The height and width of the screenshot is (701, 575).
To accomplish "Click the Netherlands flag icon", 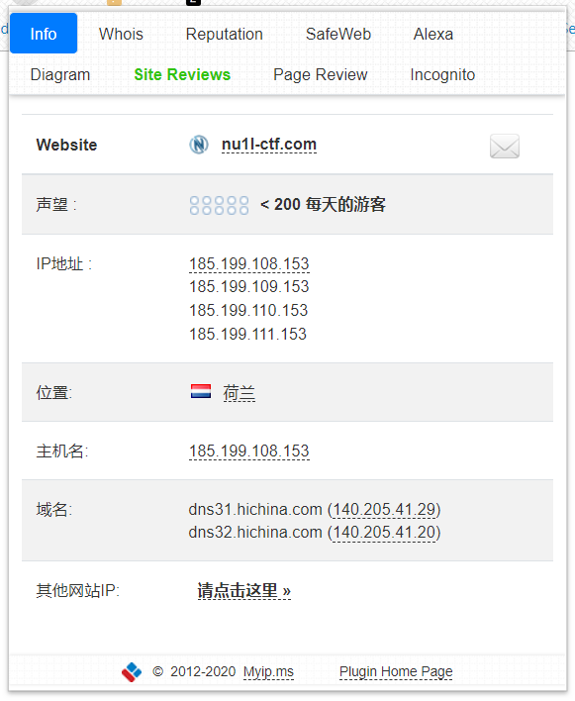I will pyautogui.click(x=201, y=391).
